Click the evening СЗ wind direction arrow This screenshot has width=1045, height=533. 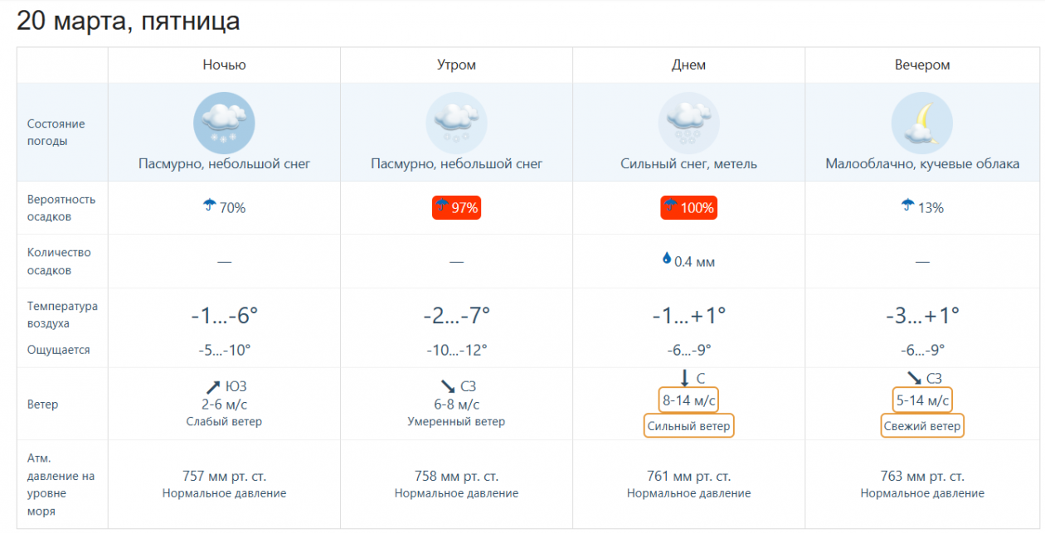tap(914, 379)
